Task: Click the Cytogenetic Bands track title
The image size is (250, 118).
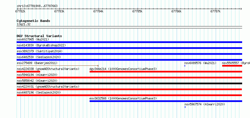Action: click(33, 21)
